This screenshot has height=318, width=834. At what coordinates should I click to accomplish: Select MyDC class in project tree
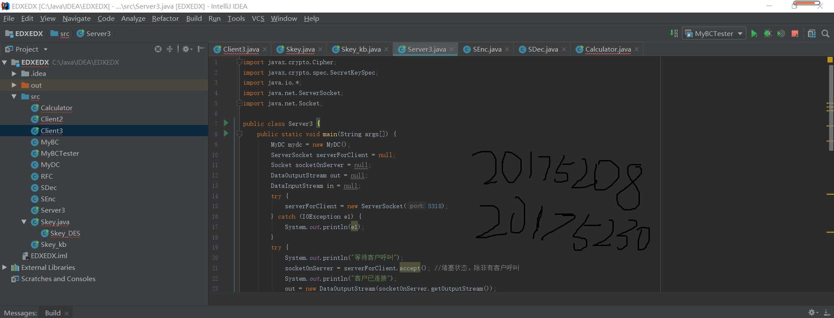pos(50,164)
